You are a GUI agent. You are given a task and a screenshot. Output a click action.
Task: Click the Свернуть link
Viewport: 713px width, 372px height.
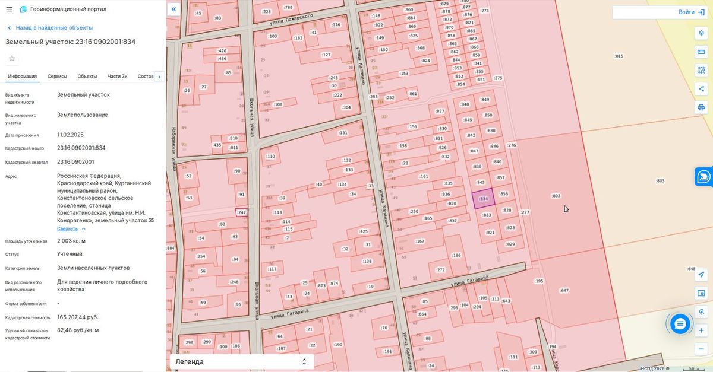(67, 228)
